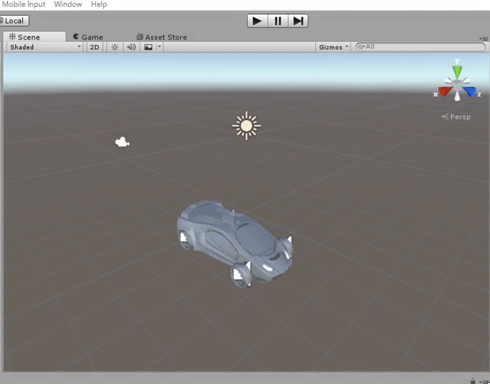Switch to the Game tab
The image size is (490, 384).
pos(88,37)
